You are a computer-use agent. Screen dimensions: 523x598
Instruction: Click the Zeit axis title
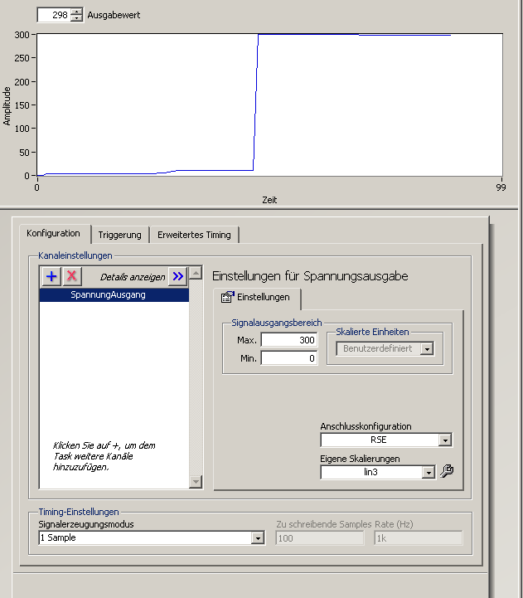269,200
